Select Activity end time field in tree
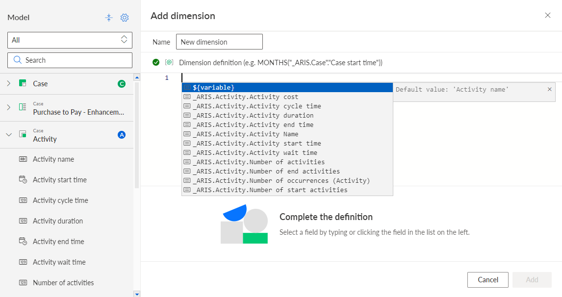This screenshot has width=562, height=297. (x=67, y=242)
